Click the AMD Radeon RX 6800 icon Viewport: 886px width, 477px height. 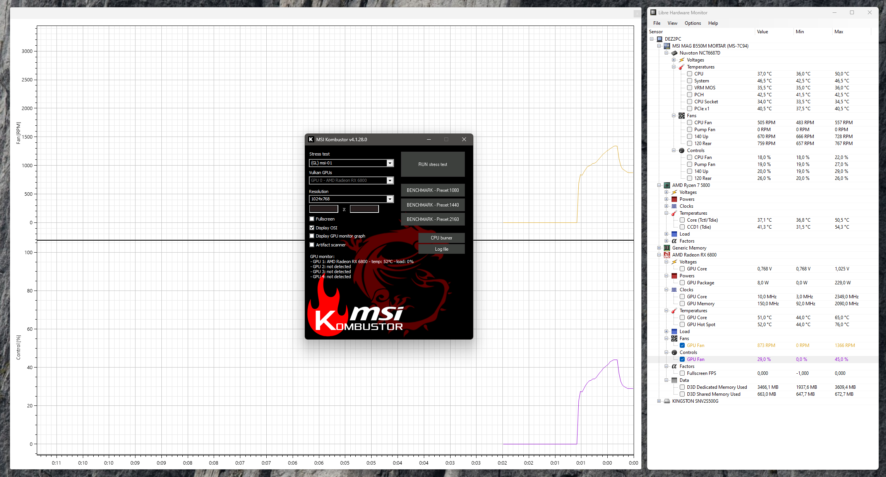point(667,255)
